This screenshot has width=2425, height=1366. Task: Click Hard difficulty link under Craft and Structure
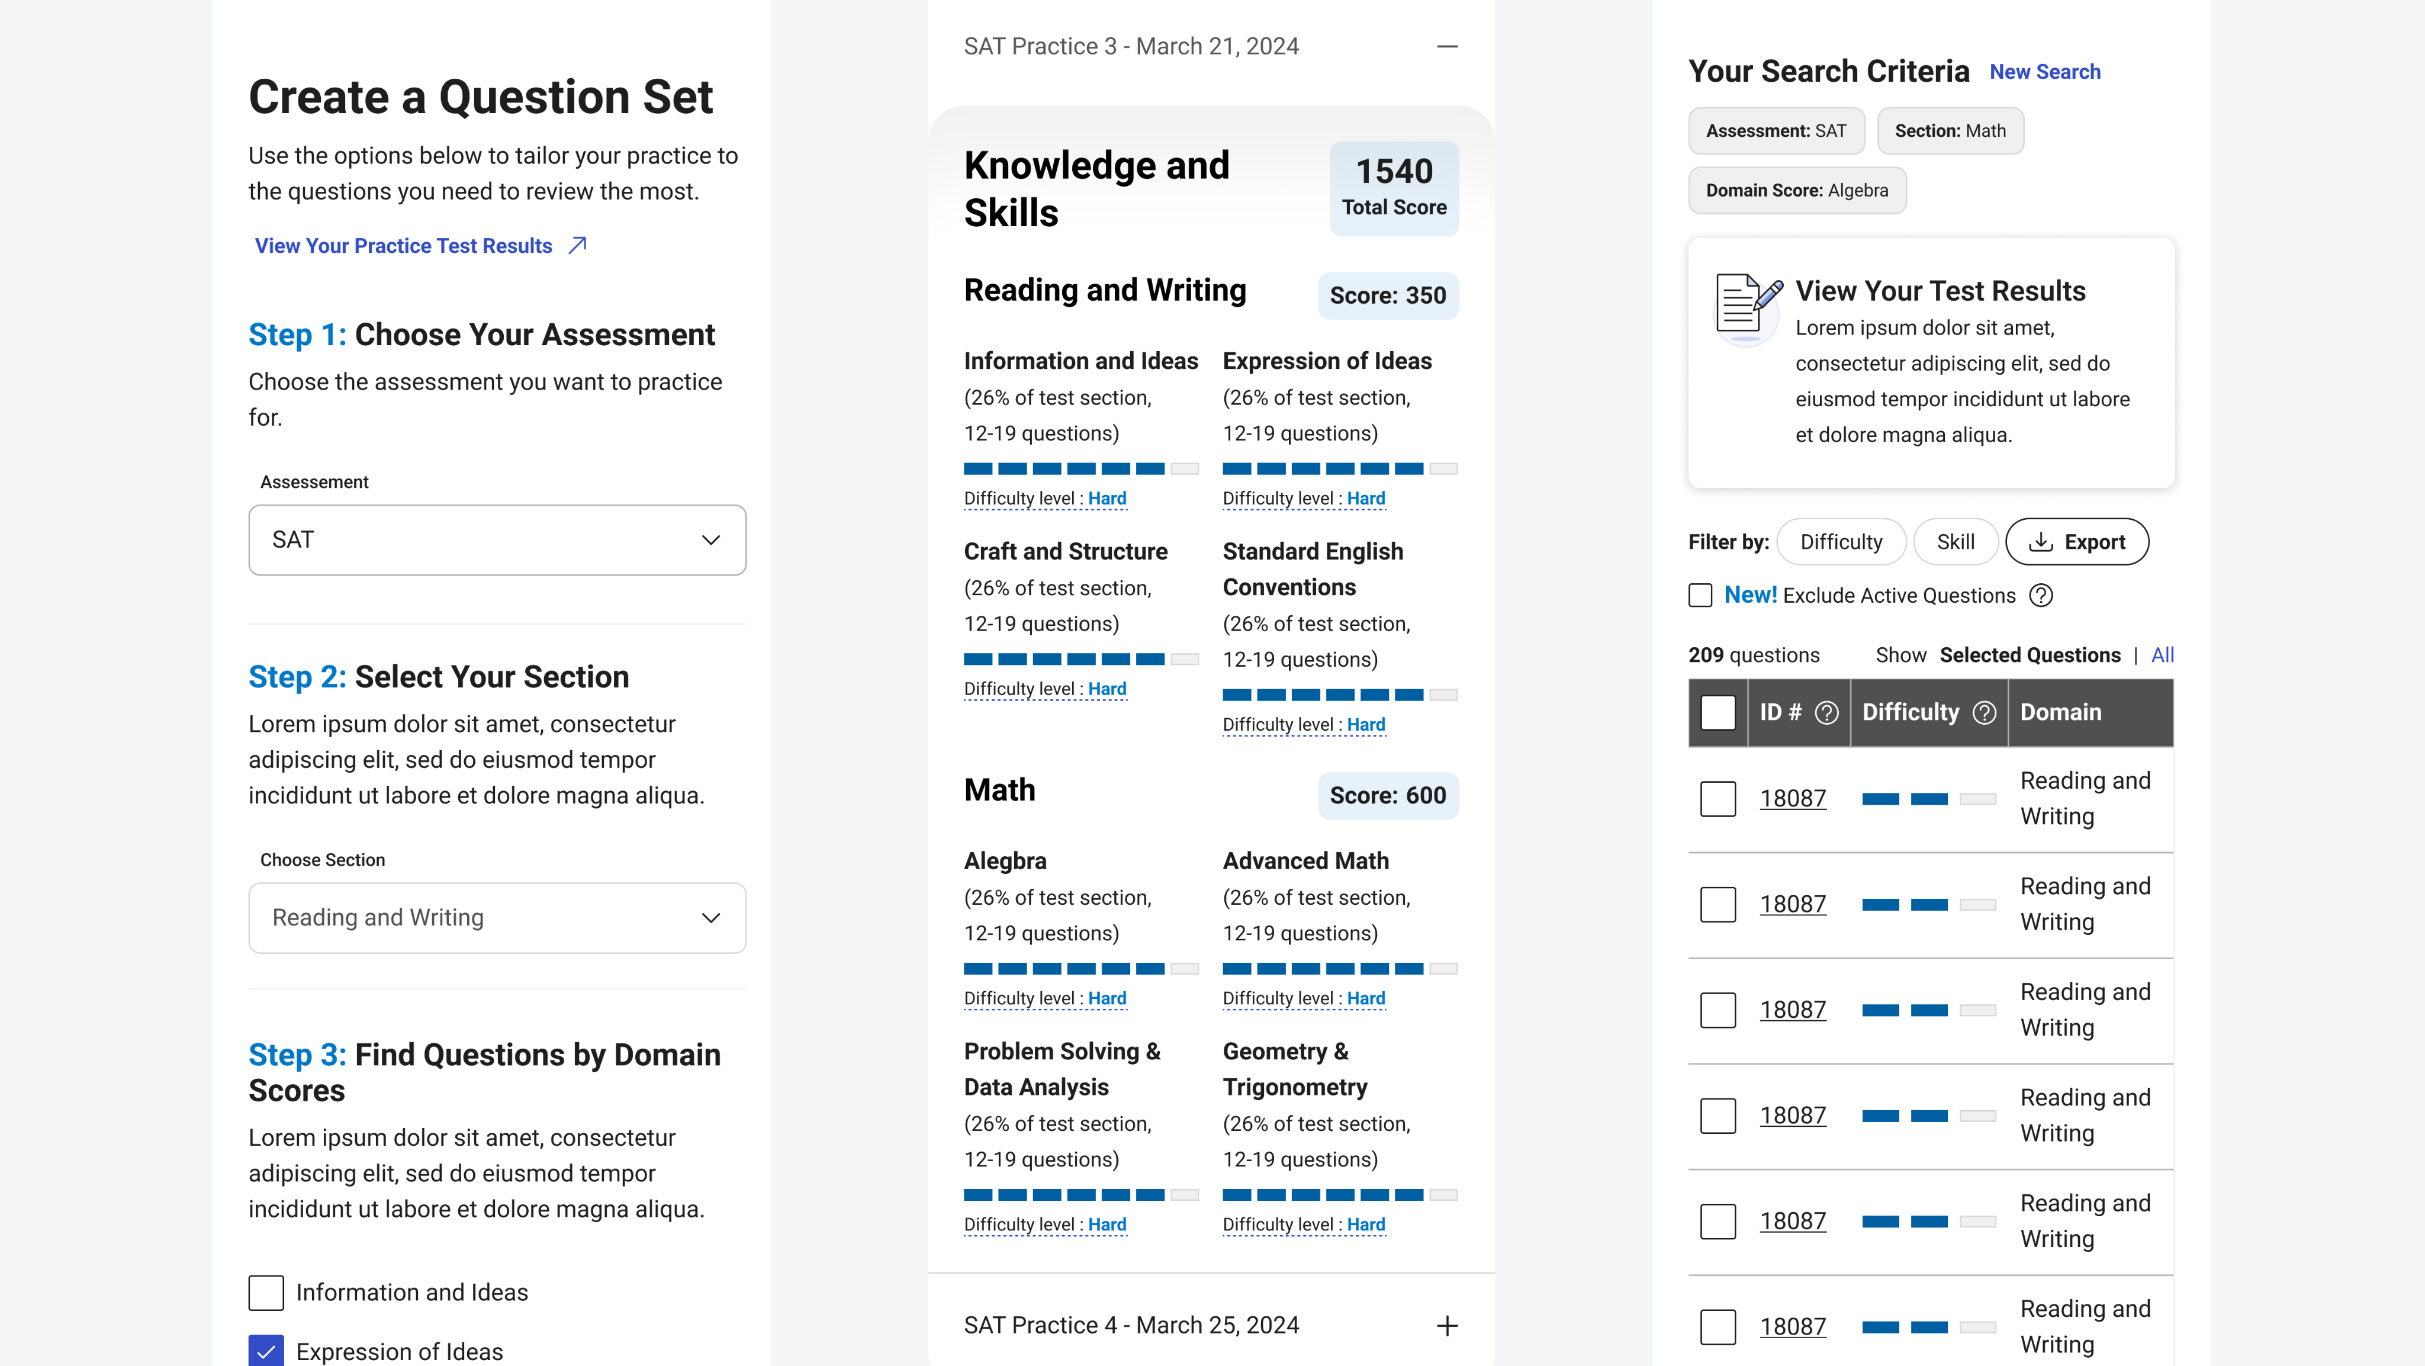[x=1107, y=689]
